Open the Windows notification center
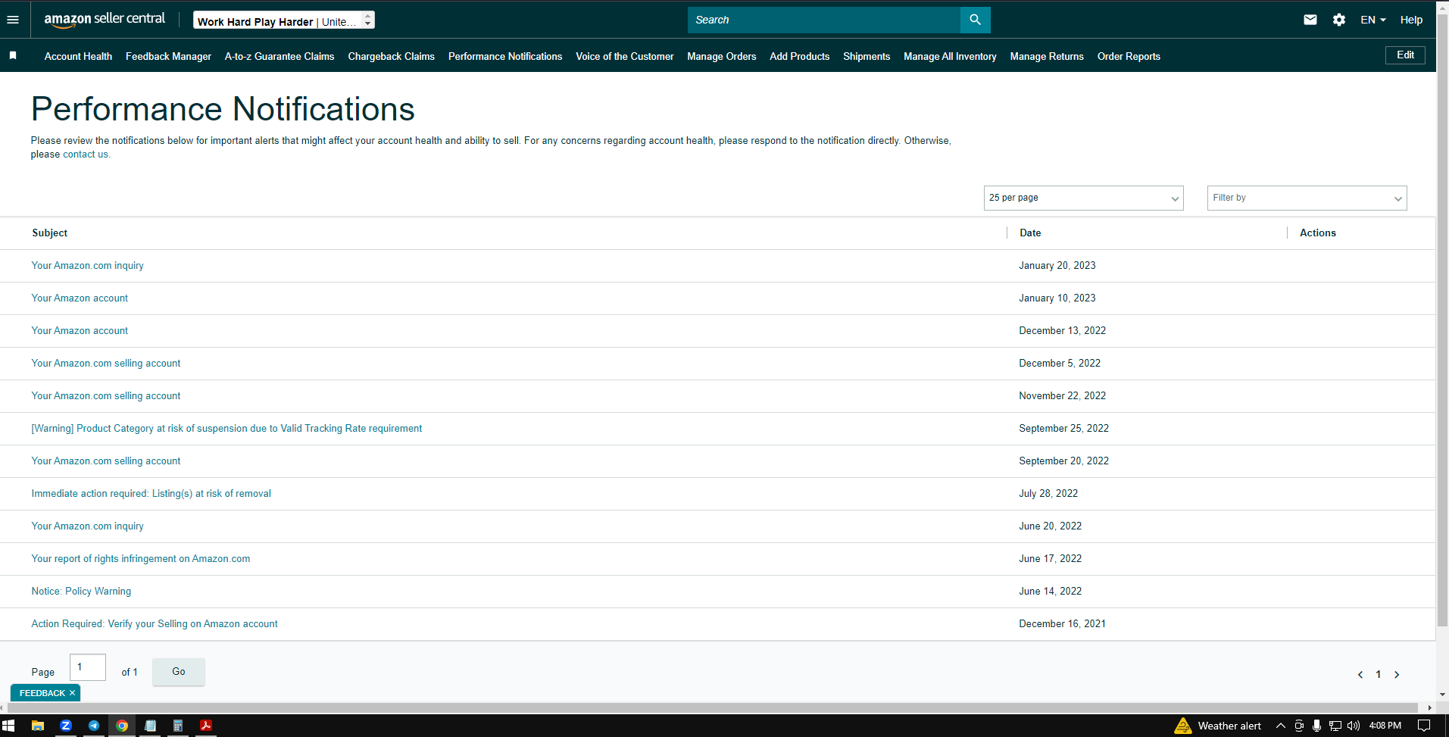The height and width of the screenshot is (737, 1449). click(1424, 726)
